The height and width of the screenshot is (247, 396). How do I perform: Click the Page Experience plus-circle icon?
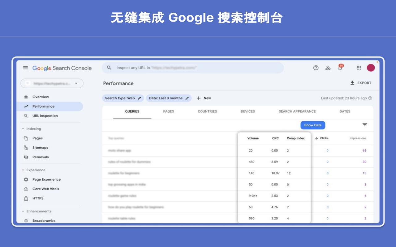(x=26, y=179)
